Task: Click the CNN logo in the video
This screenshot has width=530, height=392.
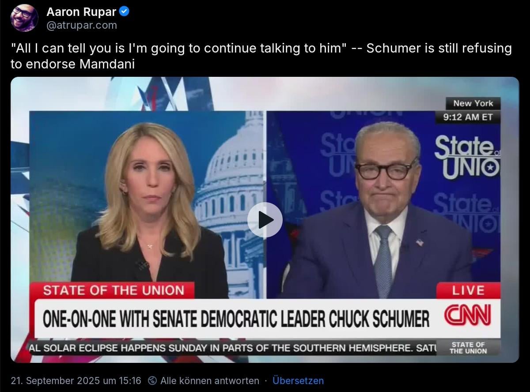Action: pos(467,316)
